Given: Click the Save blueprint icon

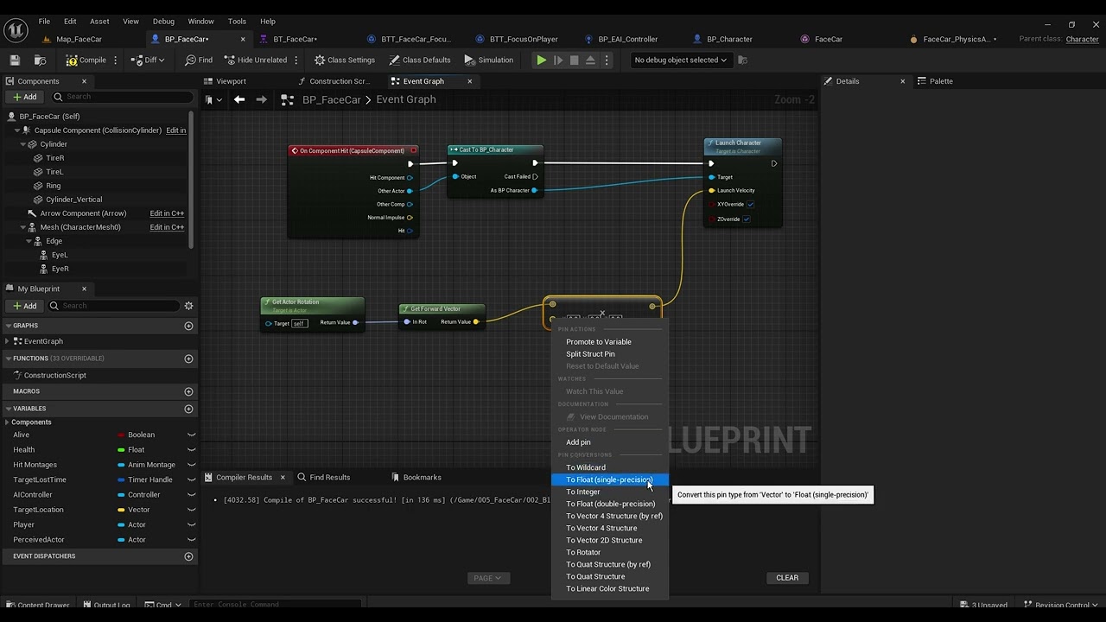Looking at the screenshot, I should point(15,60).
